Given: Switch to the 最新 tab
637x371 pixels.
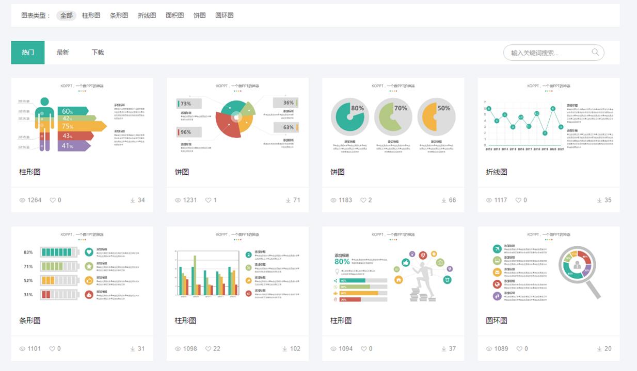Looking at the screenshot, I should [x=62, y=53].
